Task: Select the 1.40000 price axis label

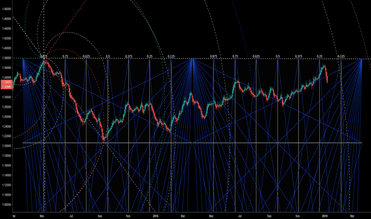Action: (x=6, y=48)
